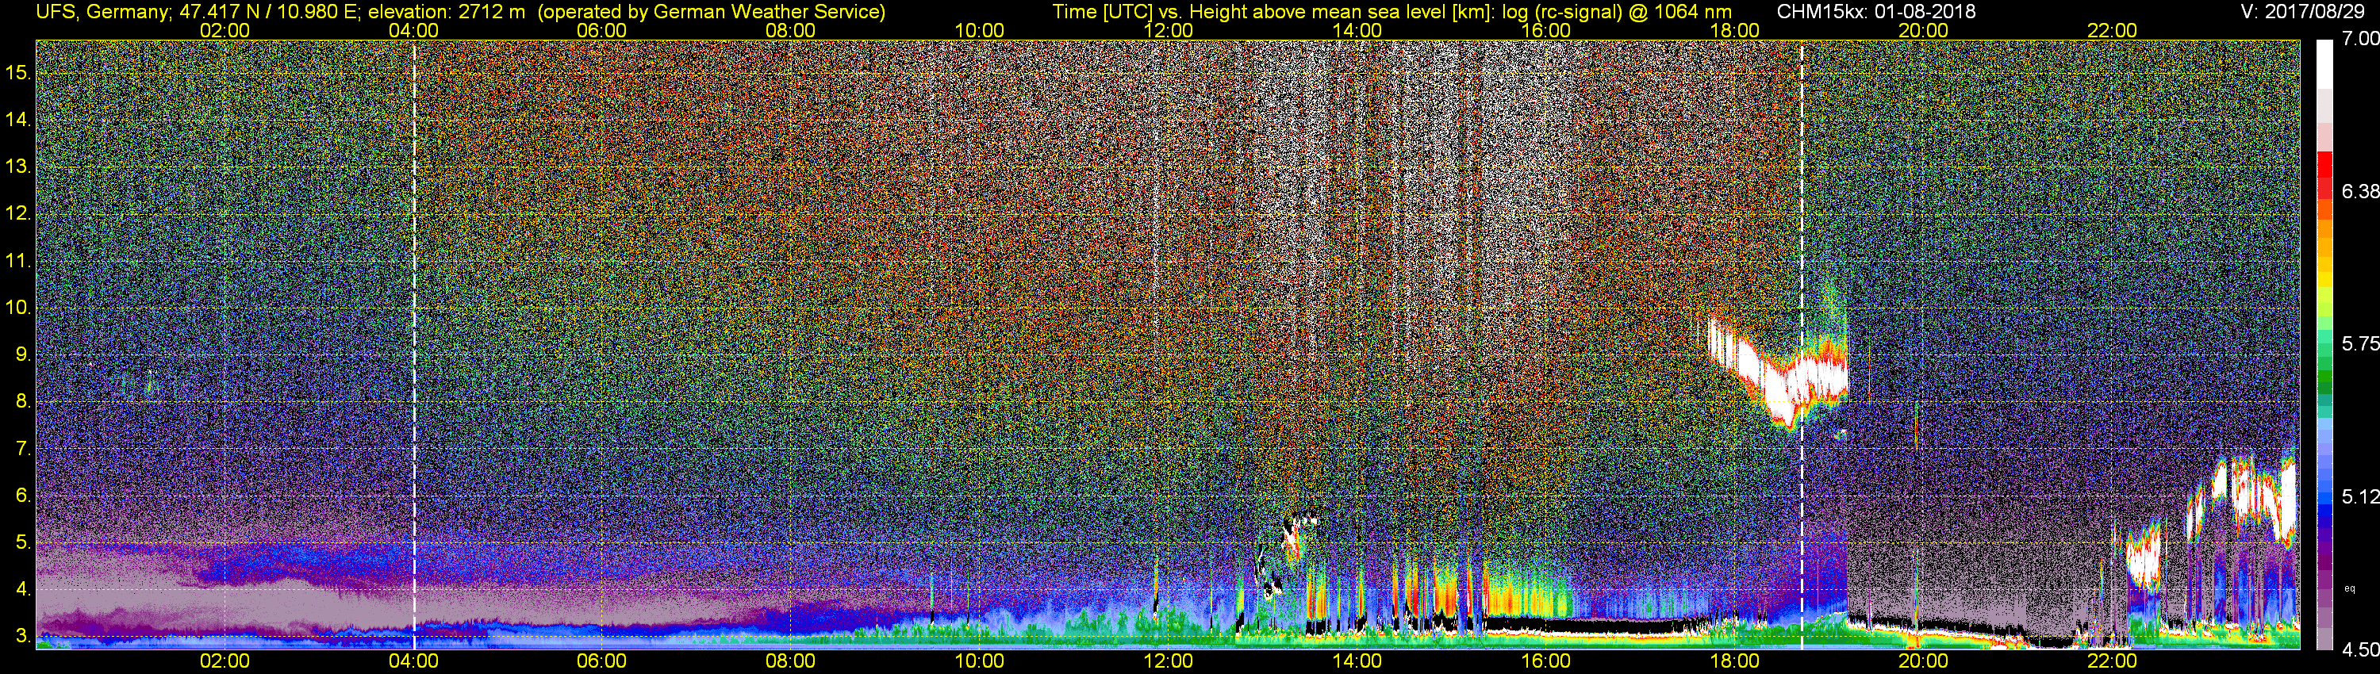Select the "13." height axis label
Viewport: 2380px width, 674px height.
[18, 167]
